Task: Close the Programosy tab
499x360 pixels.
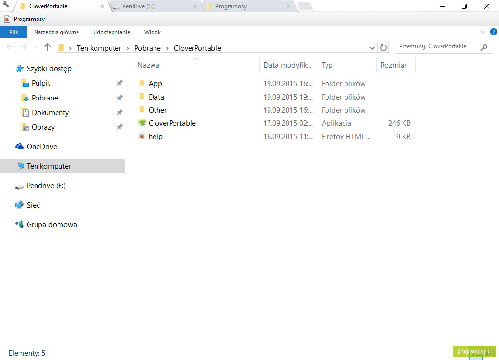Action: [x=288, y=6]
